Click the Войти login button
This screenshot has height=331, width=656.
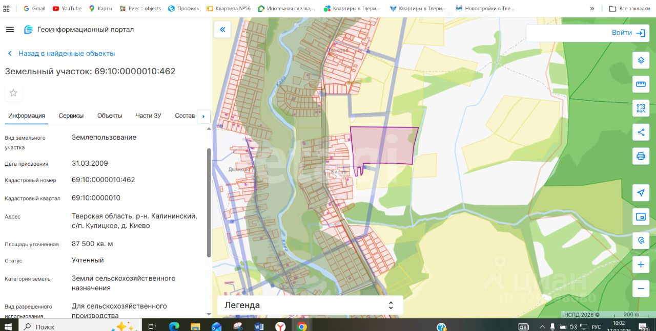pyautogui.click(x=628, y=33)
